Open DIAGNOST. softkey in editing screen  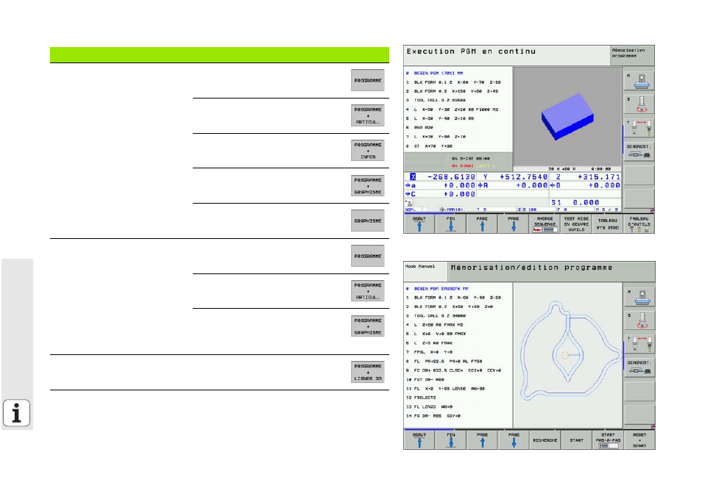(x=639, y=367)
